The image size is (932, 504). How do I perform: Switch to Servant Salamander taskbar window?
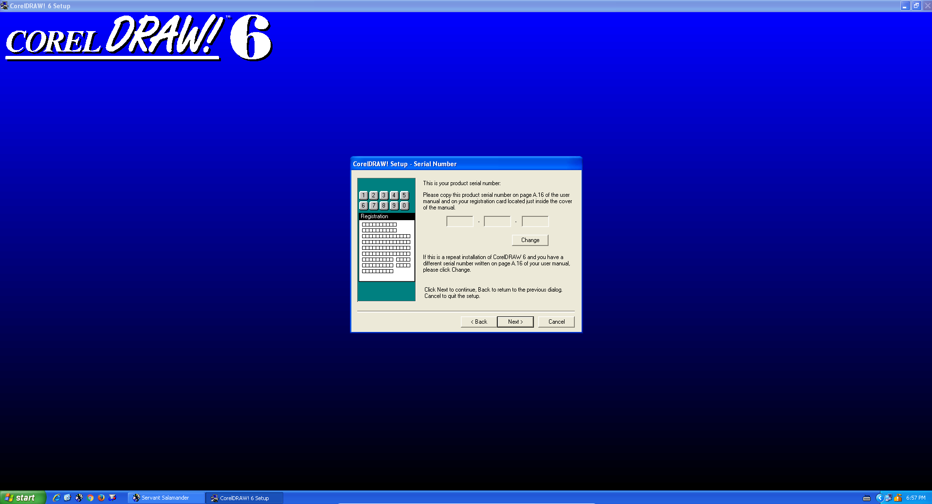165,498
